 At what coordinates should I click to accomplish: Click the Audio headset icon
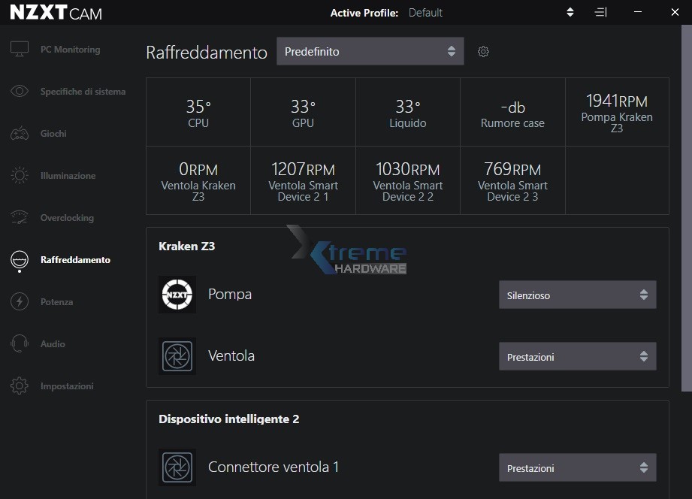point(20,344)
